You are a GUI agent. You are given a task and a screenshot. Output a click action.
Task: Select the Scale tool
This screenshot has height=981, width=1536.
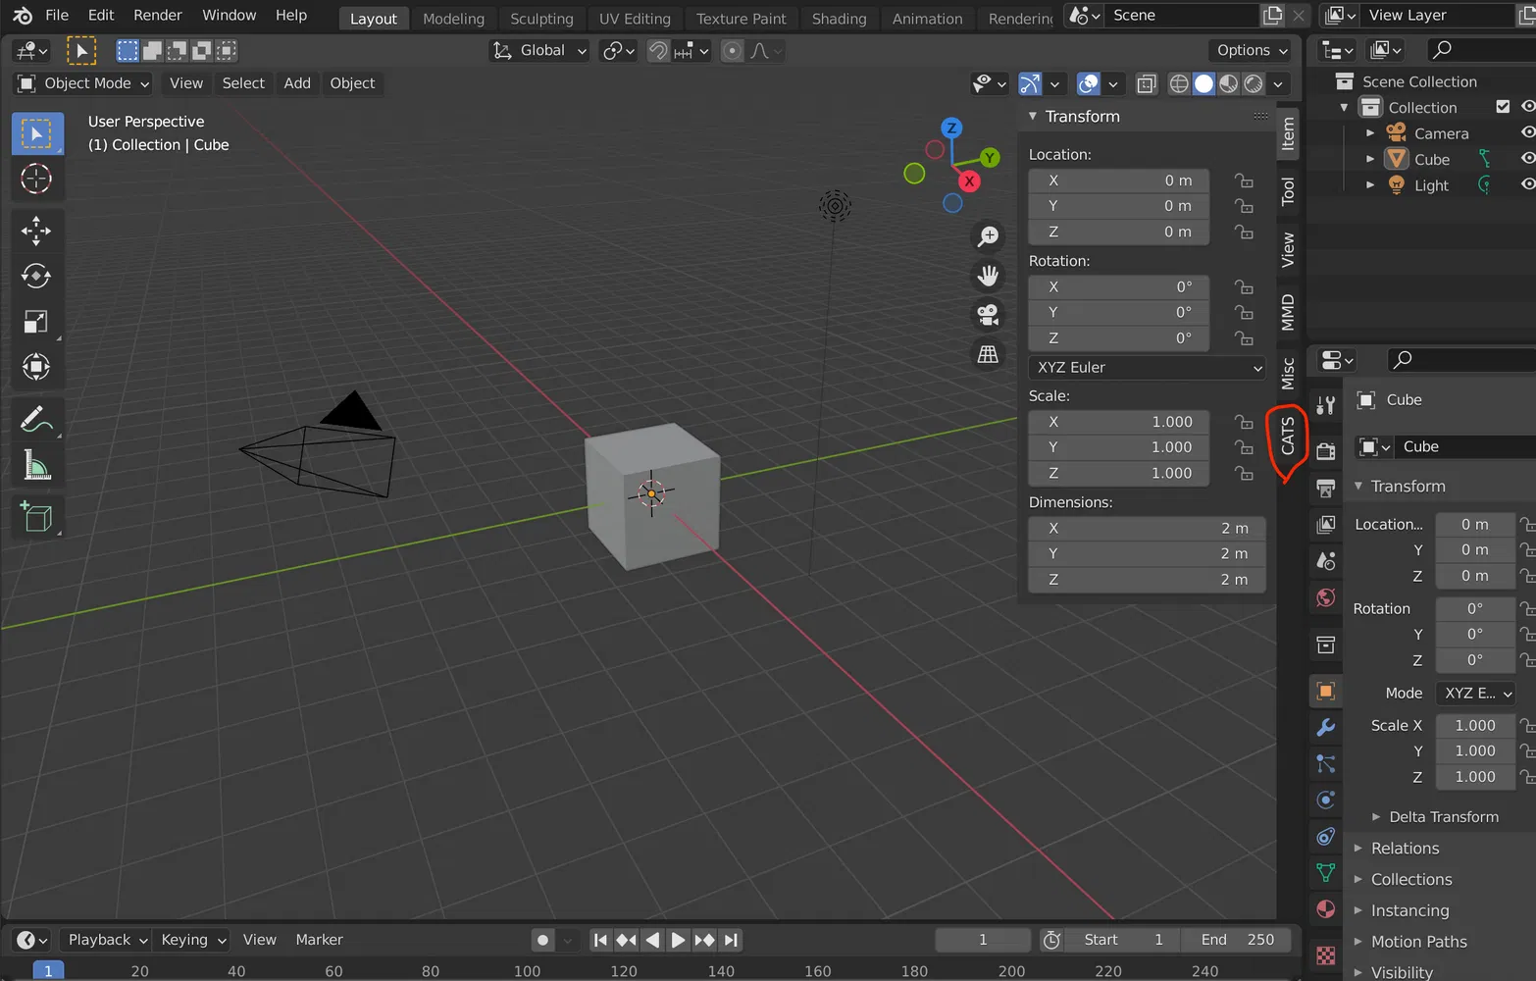point(36,322)
